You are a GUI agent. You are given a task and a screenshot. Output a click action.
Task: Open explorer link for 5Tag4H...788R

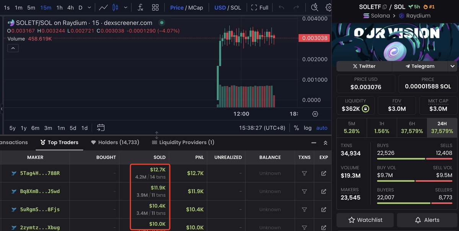(x=324, y=173)
